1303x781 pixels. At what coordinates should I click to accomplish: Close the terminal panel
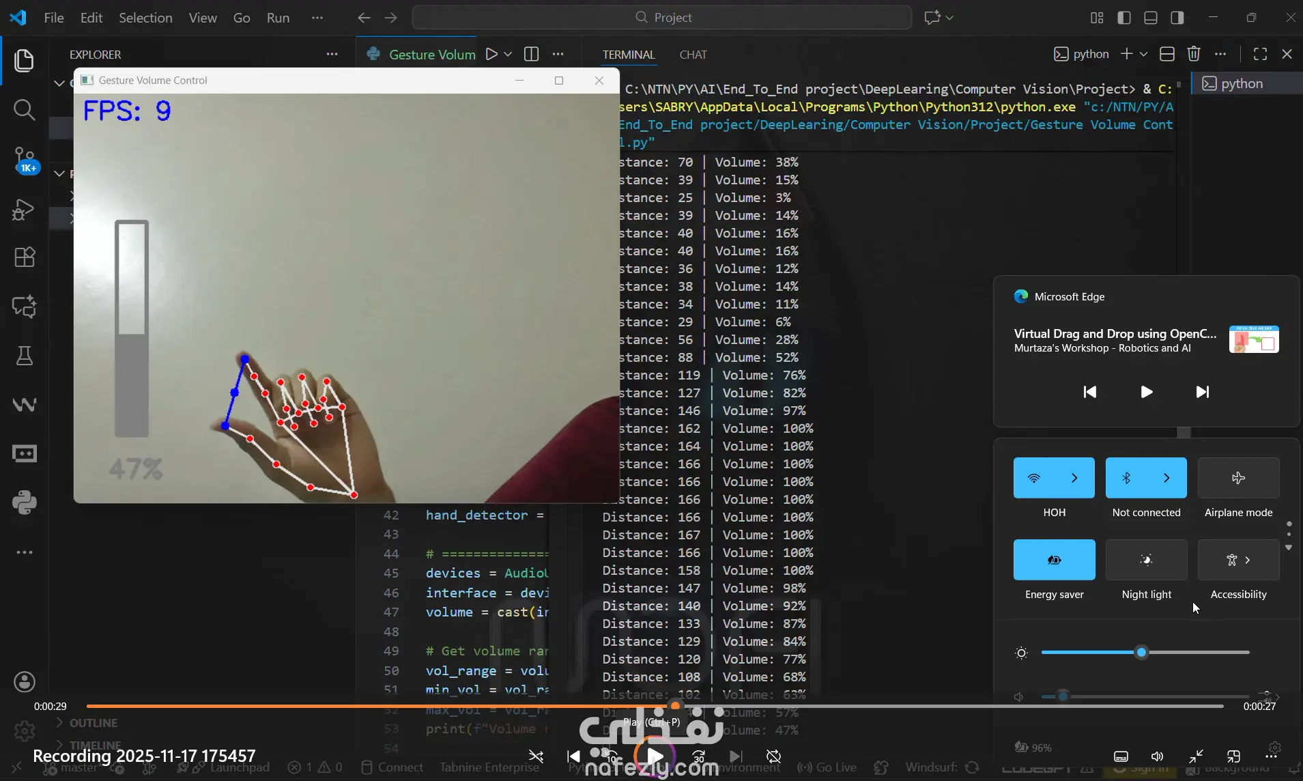pos(1287,54)
